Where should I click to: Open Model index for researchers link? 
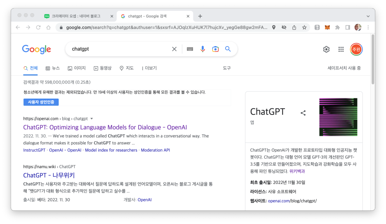pyautogui.click(x=111, y=150)
